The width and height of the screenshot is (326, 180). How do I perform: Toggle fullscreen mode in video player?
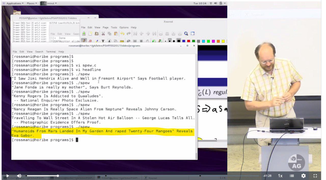tap(315, 176)
